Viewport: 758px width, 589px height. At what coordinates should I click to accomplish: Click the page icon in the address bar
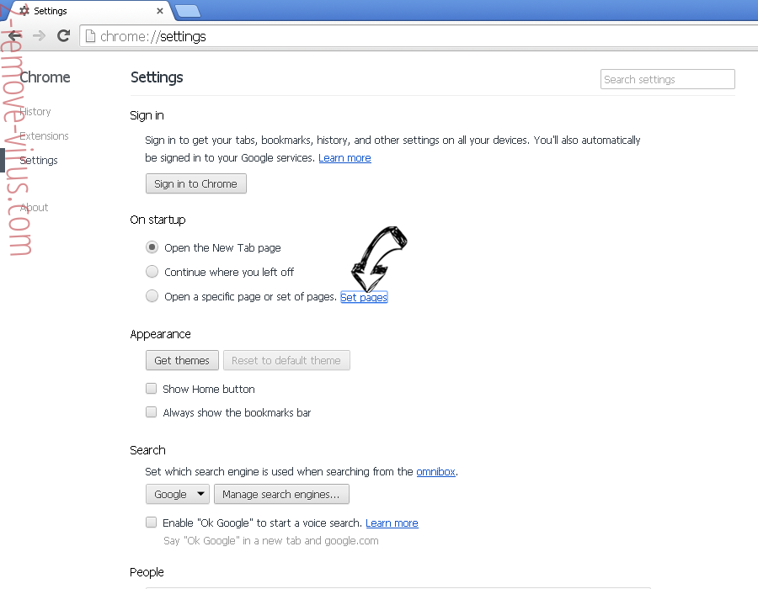[90, 36]
